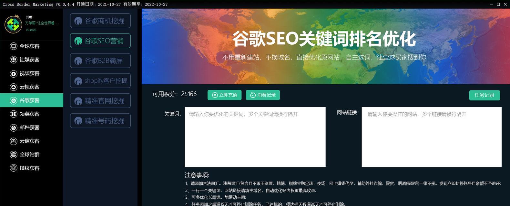Image resolution: width=510 pixels, height=206 pixels.
Task: Minimize the Cross Border Marketing window
Action: [x=491, y=4]
